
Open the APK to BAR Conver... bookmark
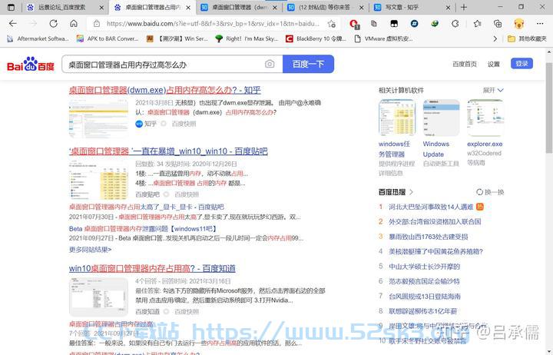click(x=108, y=39)
